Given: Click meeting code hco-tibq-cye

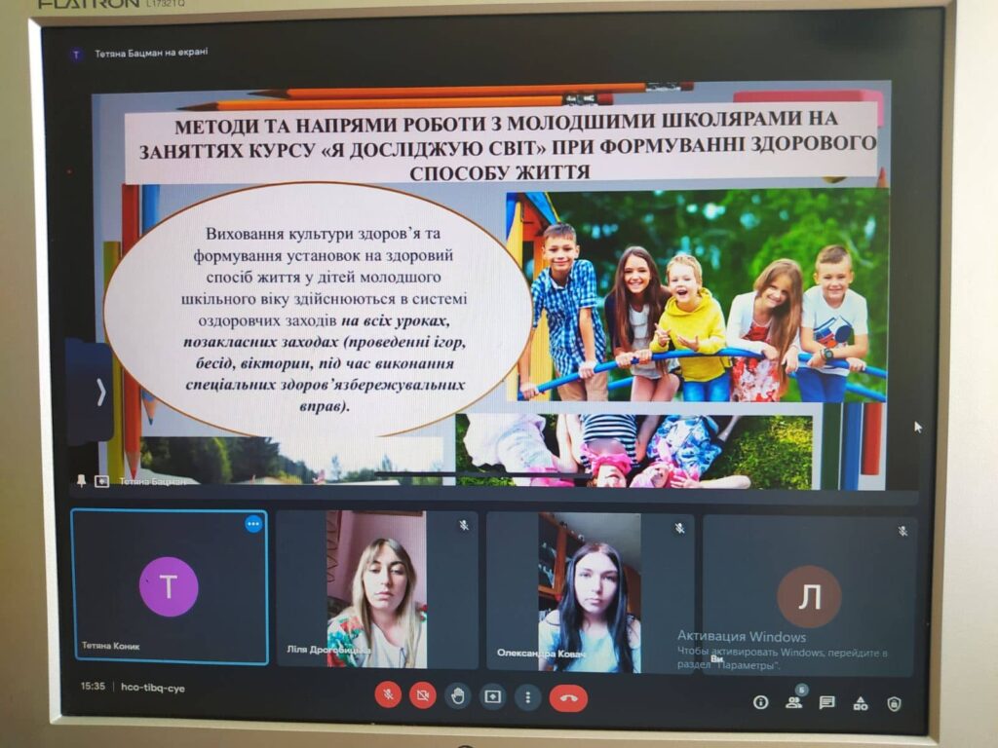Looking at the screenshot, I should tap(153, 688).
